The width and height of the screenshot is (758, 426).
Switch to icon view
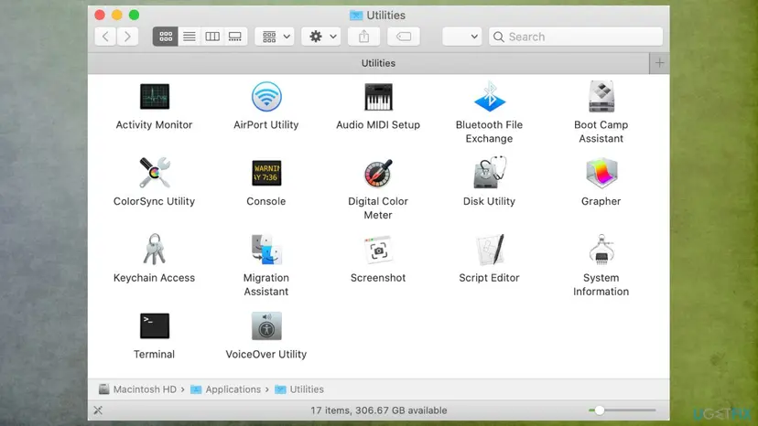166,37
